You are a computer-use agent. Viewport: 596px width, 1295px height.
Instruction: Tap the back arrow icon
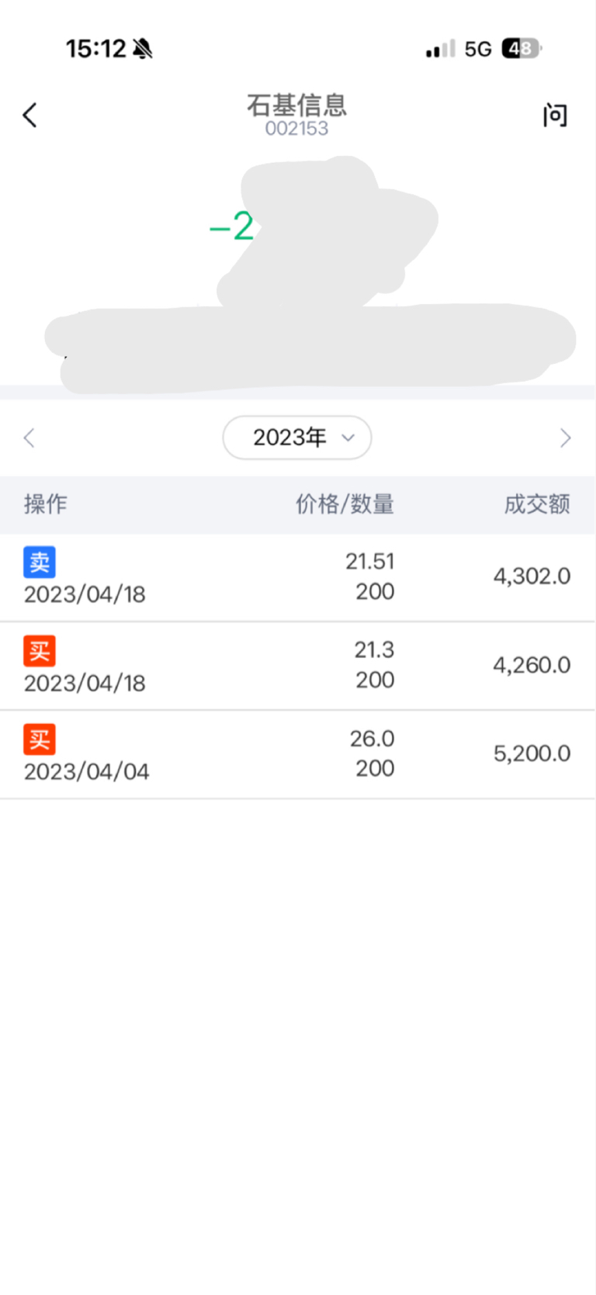(x=30, y=116)
